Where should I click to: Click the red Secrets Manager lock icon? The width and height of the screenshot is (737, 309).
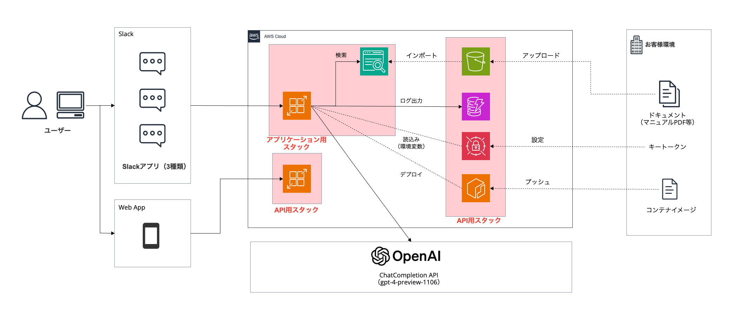[x=476, y=146]
